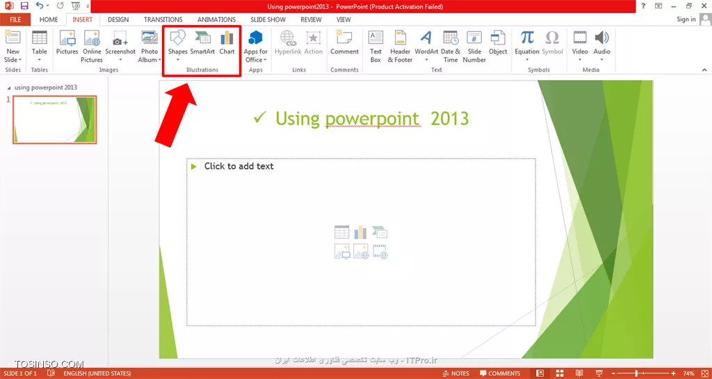Undo the last action
The image size is (712, 379).
click(x=39, y=6)
